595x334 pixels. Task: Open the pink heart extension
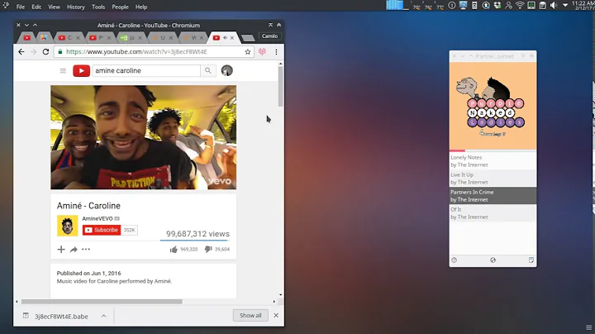pos(262,51)
